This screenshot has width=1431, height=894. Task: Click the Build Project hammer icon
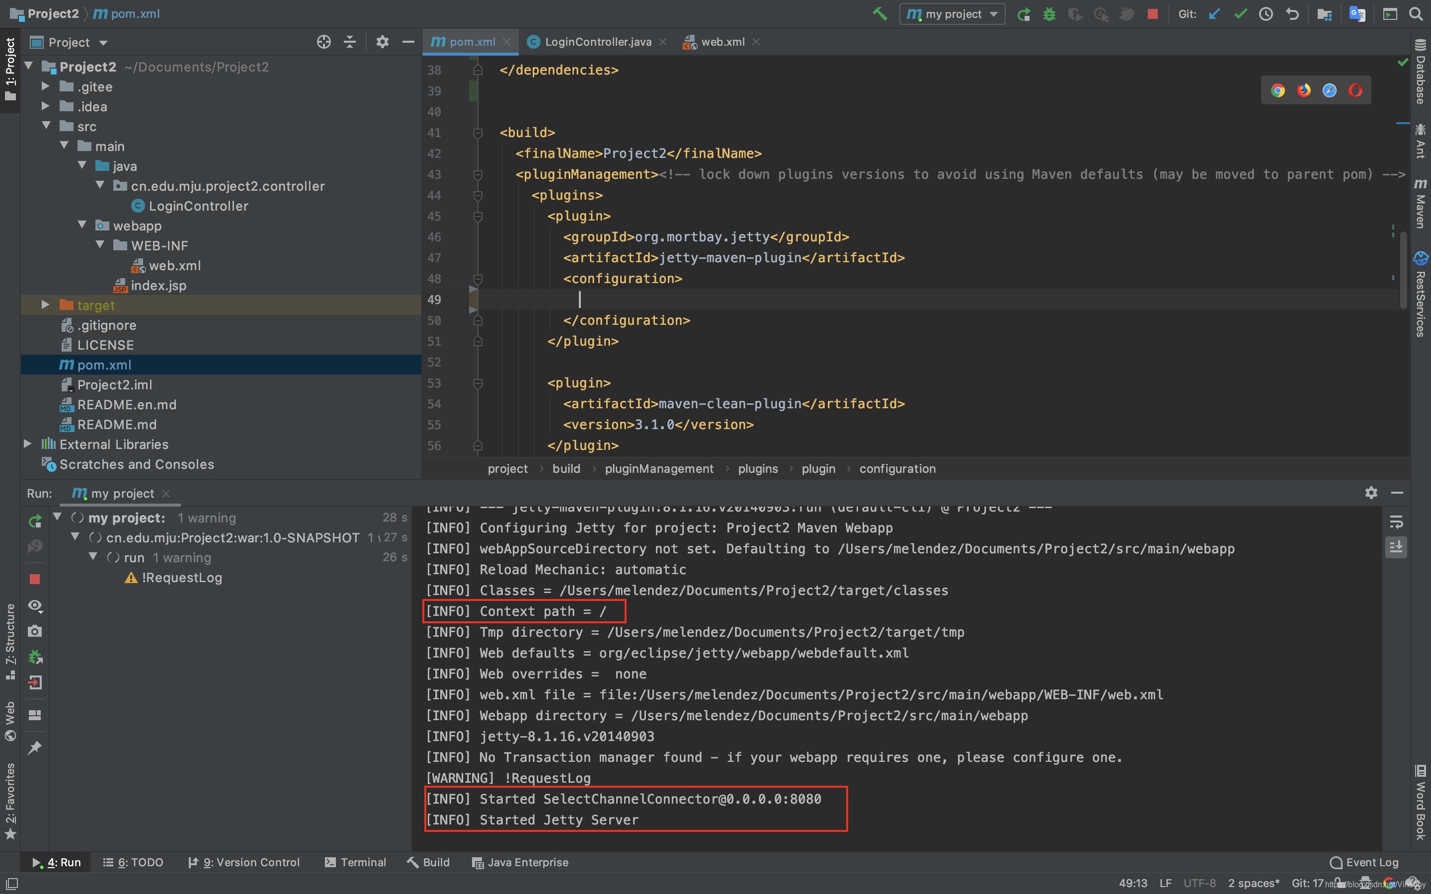tap(880, 13)
